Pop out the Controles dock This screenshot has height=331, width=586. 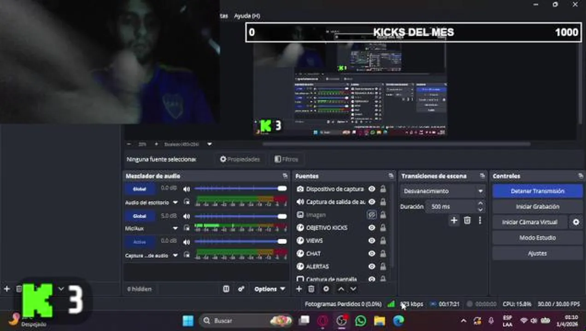pos(580,176)
